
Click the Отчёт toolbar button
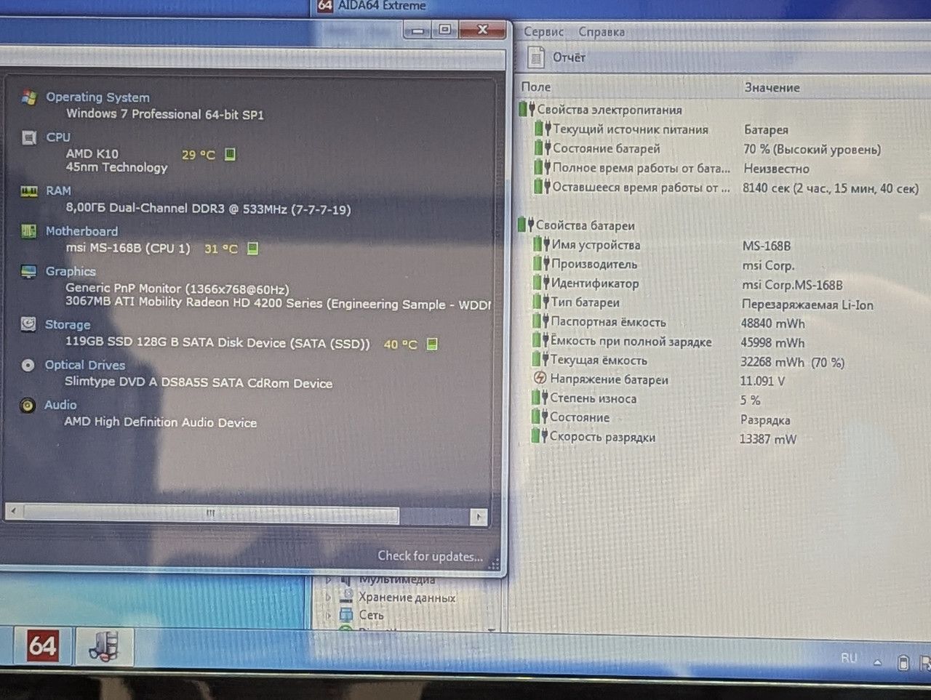point(557,57)
